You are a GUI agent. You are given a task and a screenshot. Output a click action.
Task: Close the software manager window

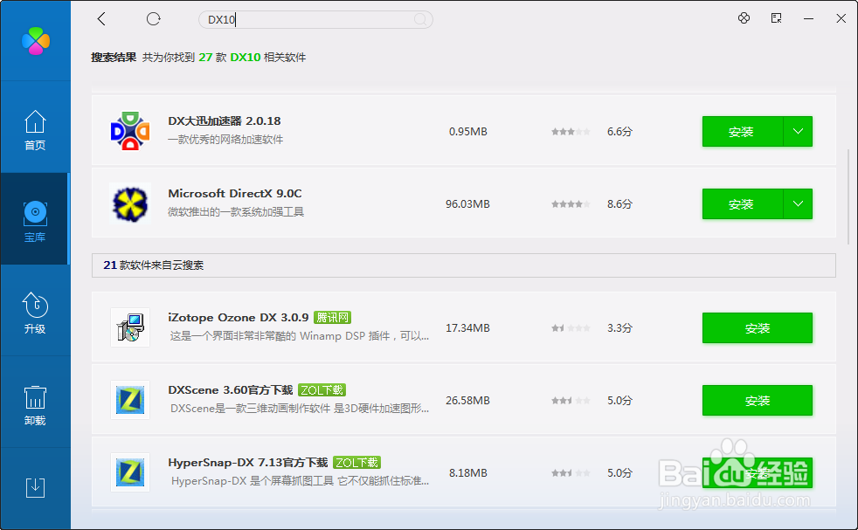tap(841, 18)
